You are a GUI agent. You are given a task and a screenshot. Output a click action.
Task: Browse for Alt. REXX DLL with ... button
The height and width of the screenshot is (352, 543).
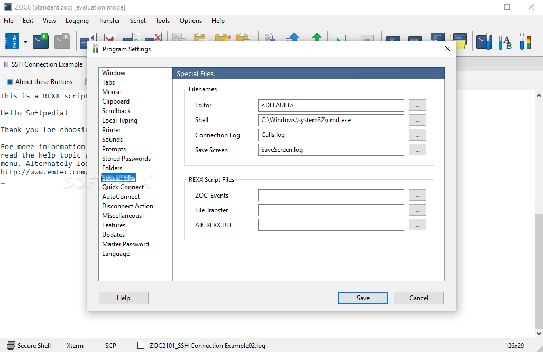[417, 225]
